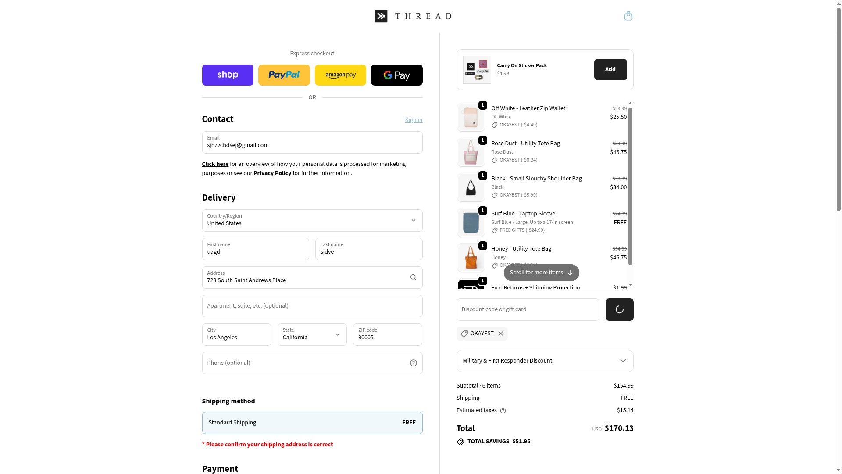Open the Country/Region dropdown
842x474 pixels.
click(x=312, y=220)
